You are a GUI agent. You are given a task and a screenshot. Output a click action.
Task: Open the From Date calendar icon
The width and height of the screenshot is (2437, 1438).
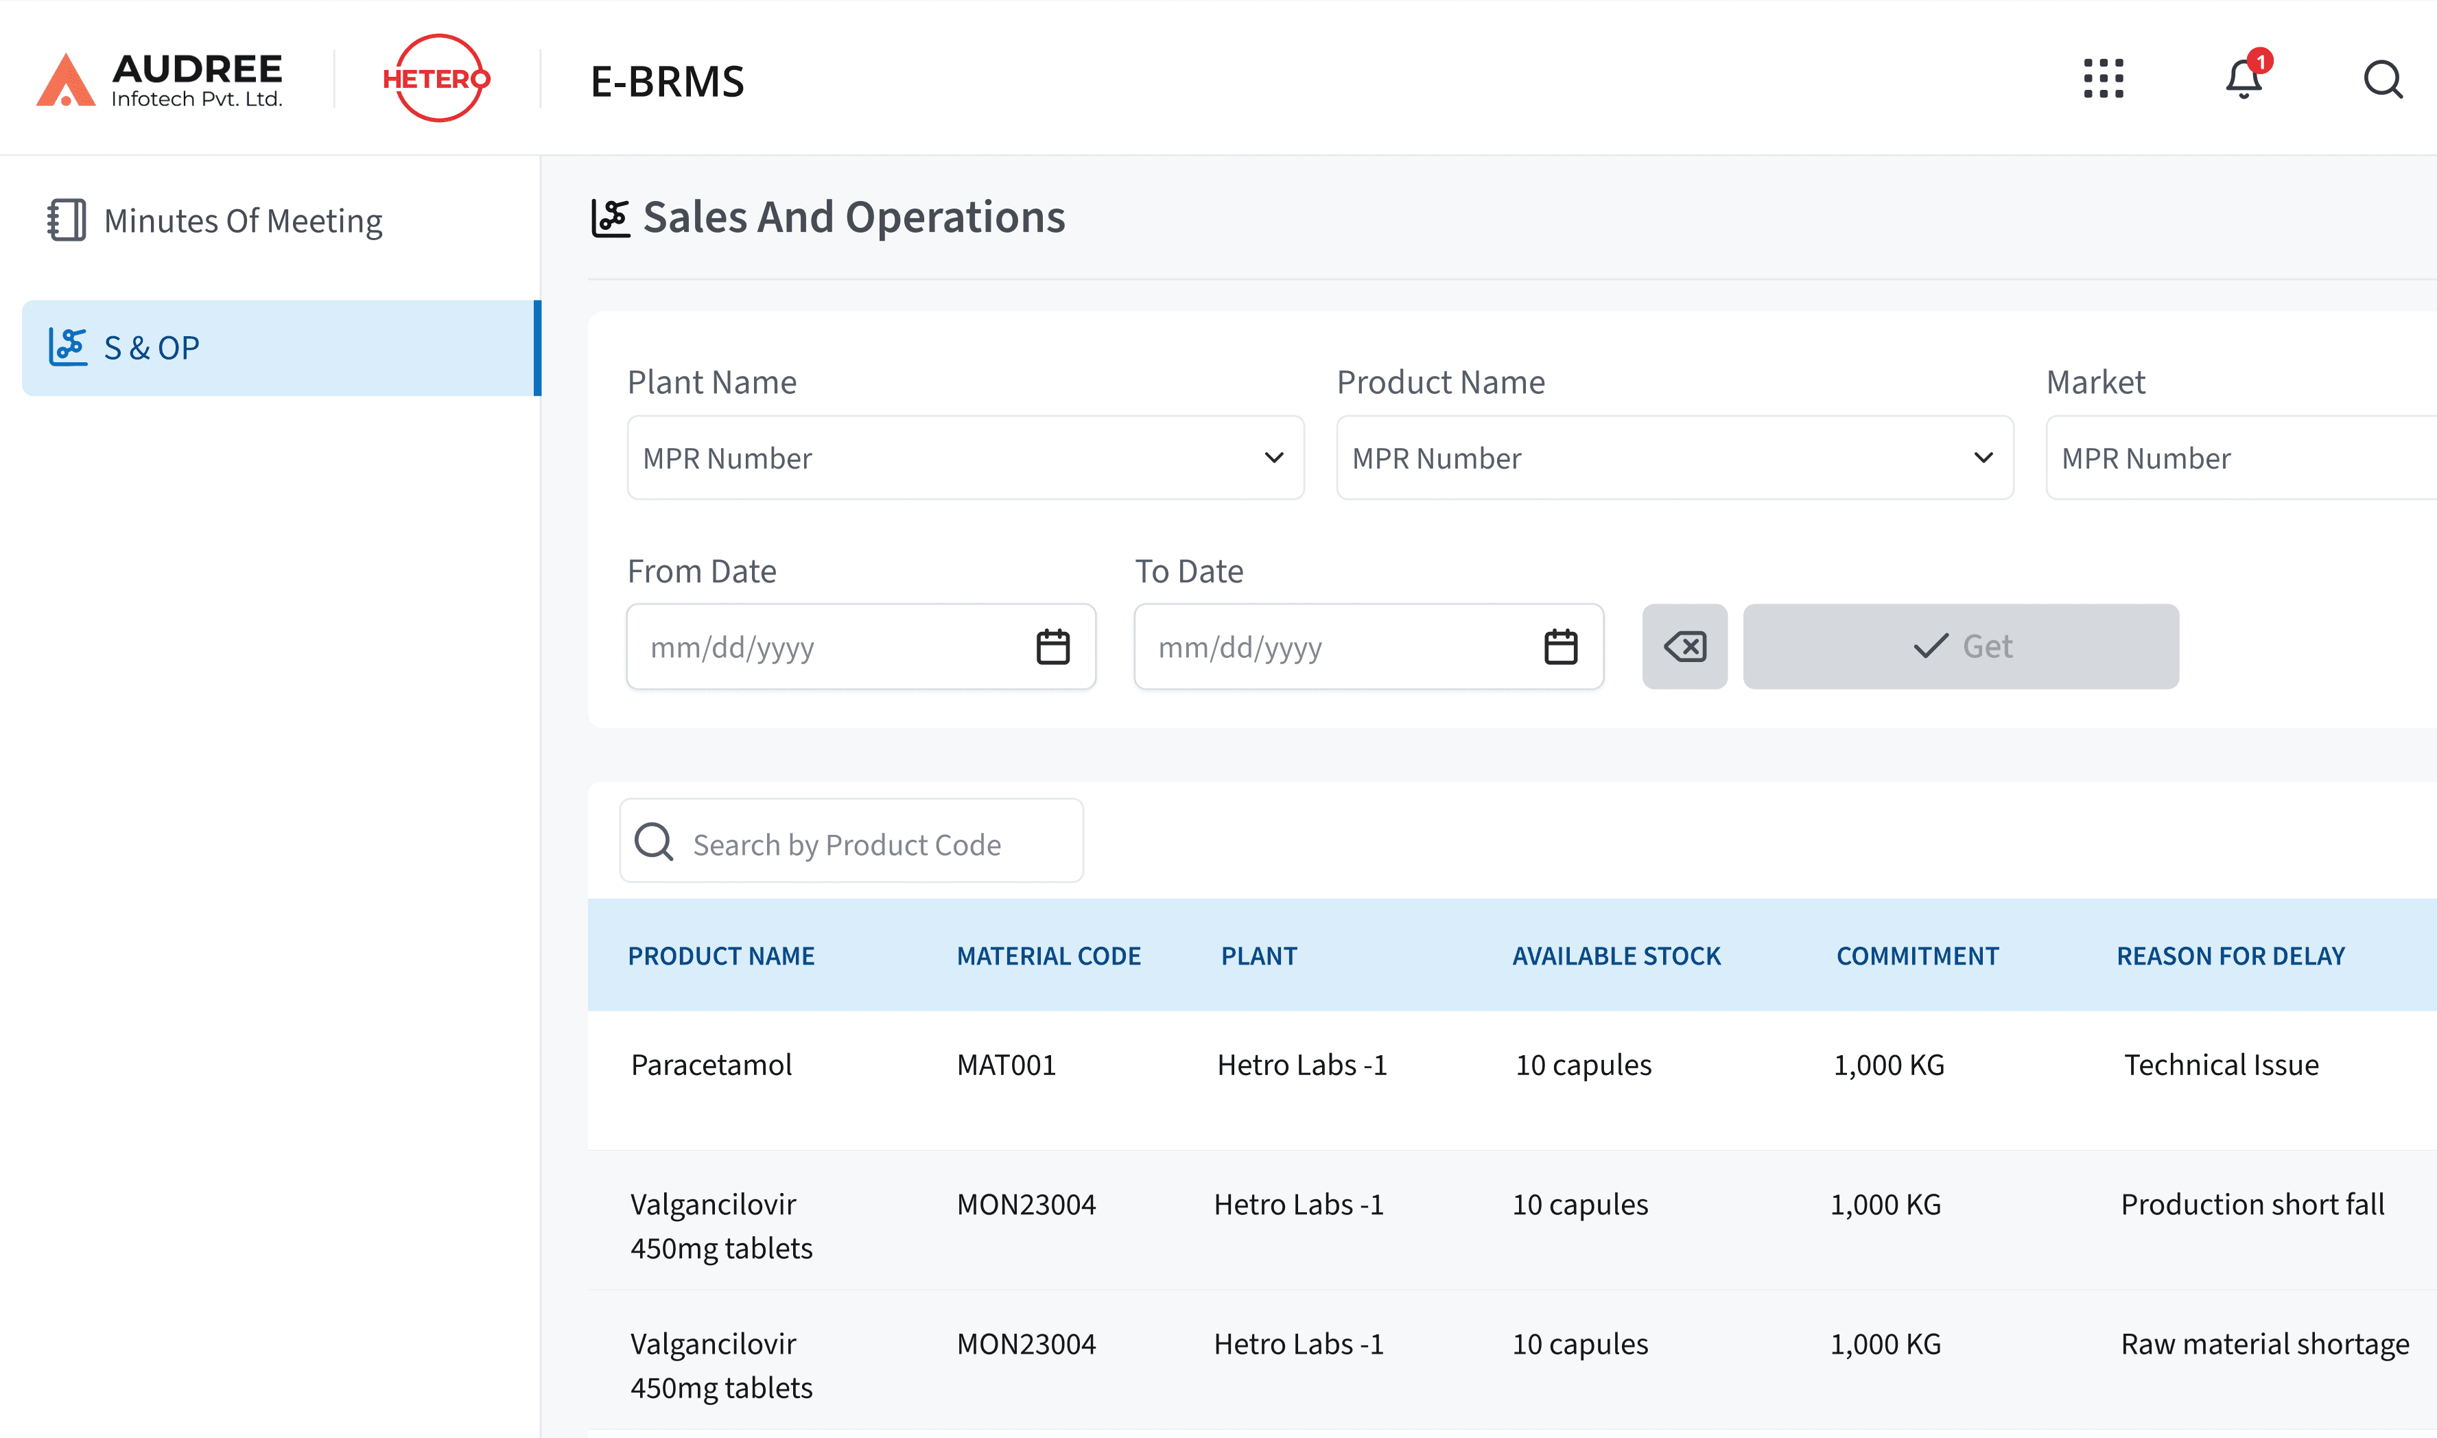1053,646
